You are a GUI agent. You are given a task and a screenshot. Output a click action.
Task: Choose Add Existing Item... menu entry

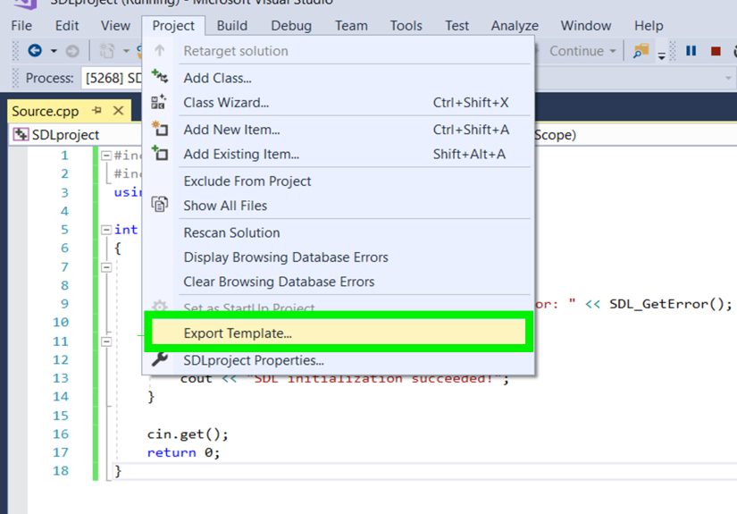(338, 154)
